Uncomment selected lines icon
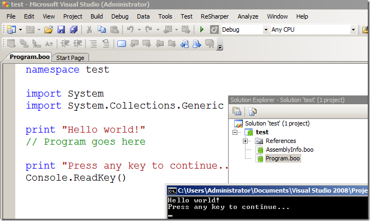 (x=106, y=44)
